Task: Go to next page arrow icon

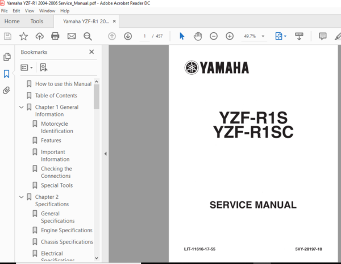Action: 128,36
